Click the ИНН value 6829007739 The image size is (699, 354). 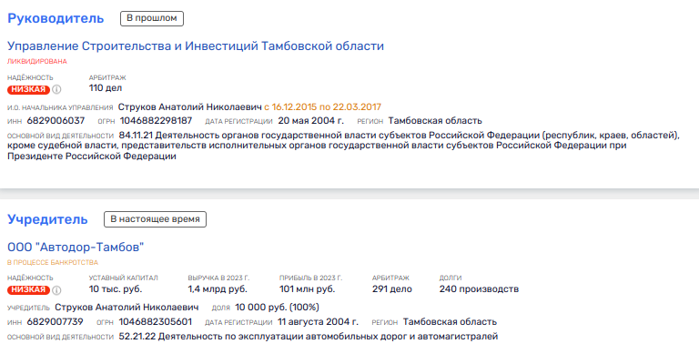56,322
